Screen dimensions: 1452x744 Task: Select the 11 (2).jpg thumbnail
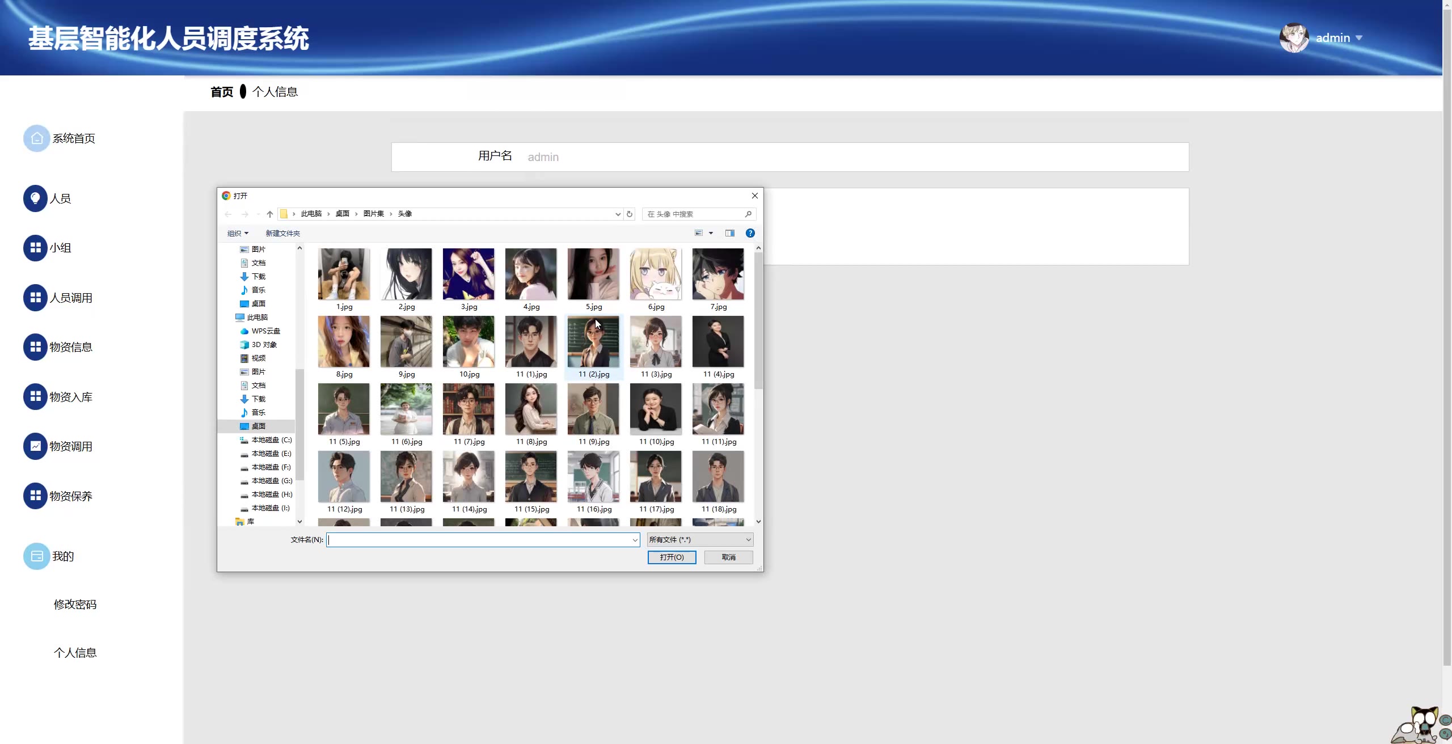click(593, 343)
